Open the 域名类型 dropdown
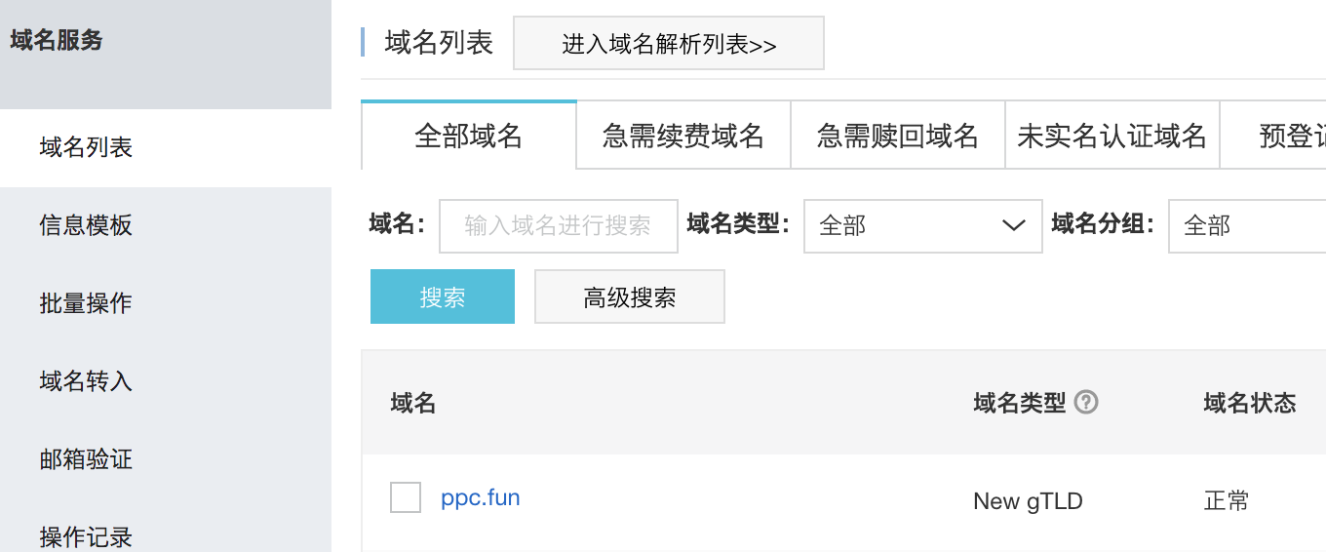The width and height of the screenshot is (1326, 552). coord(922,226)
